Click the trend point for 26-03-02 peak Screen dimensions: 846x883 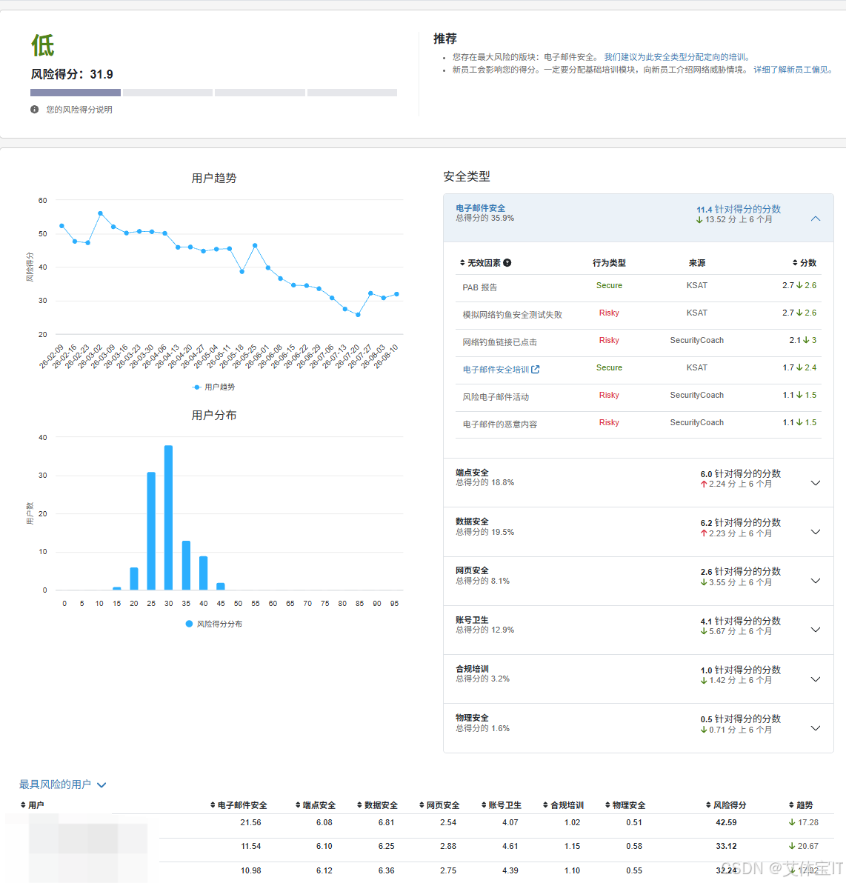point(100,213)
